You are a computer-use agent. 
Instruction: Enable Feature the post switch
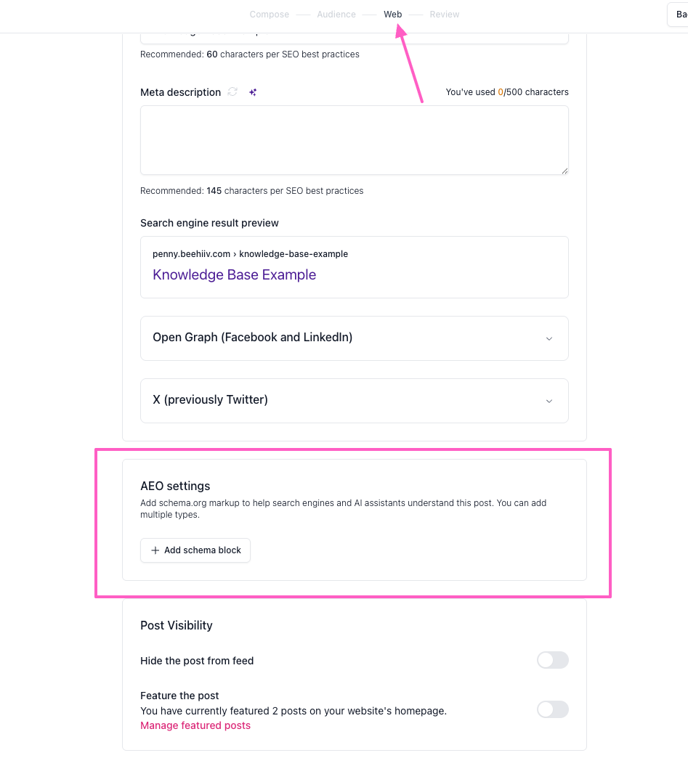coord(553,709)
